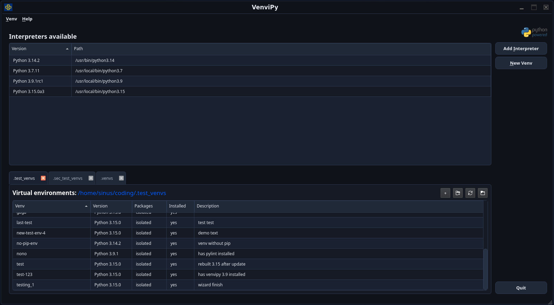This screenshot has height=305, width=554.
Task: Click the /usr/local/bin/python3.15 path cell
Action: click(x=281, y=92)
